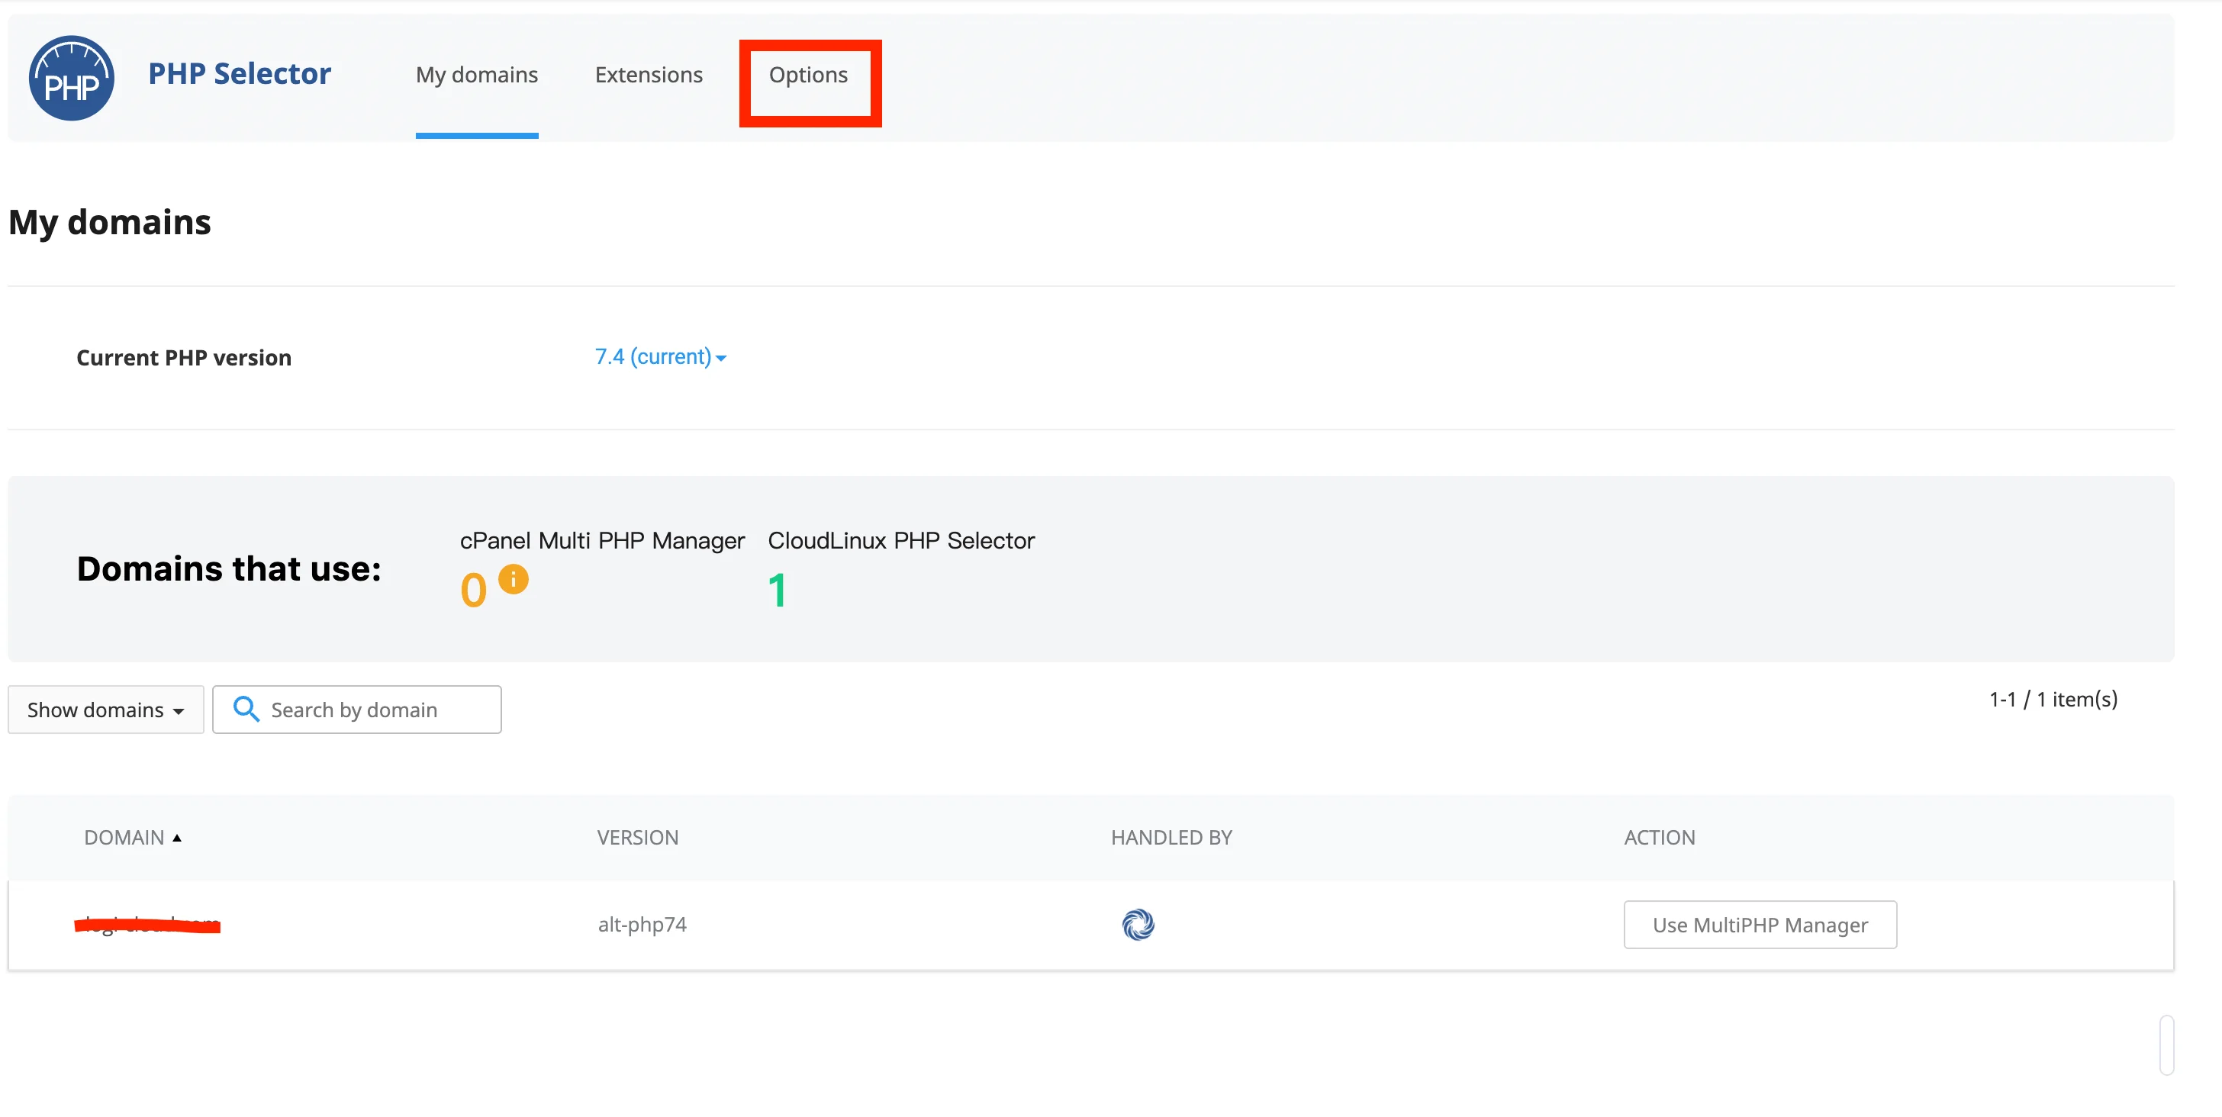This screenshot has height=1117, width=2222.
Task: Open the Options tab
Action: 808,75
